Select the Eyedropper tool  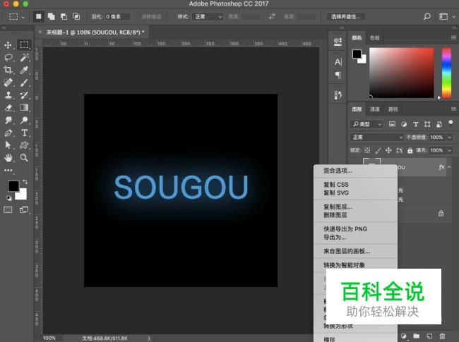click(x=24, y=70)
